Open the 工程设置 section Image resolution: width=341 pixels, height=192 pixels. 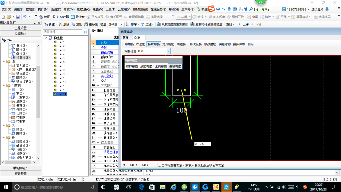pos(20,28)
